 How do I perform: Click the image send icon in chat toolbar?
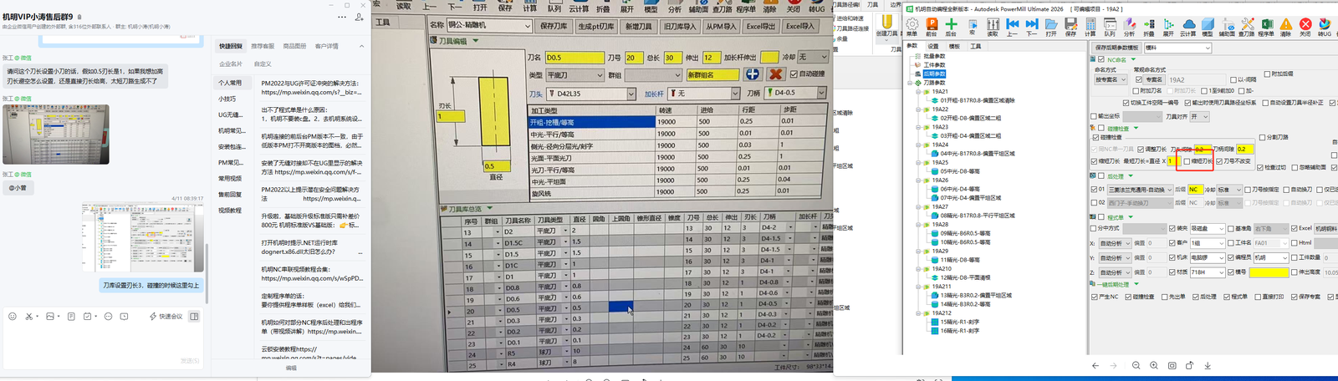click(50, 316)
